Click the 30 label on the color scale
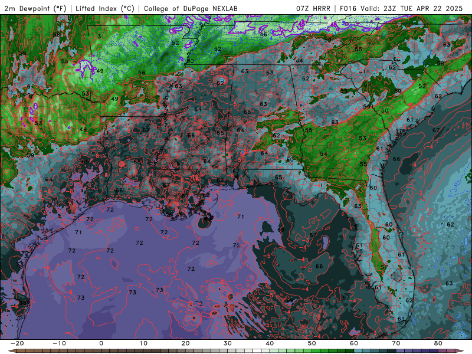This screenshot has width=472, height=354. pyautogui.click(x=228, y=343)
